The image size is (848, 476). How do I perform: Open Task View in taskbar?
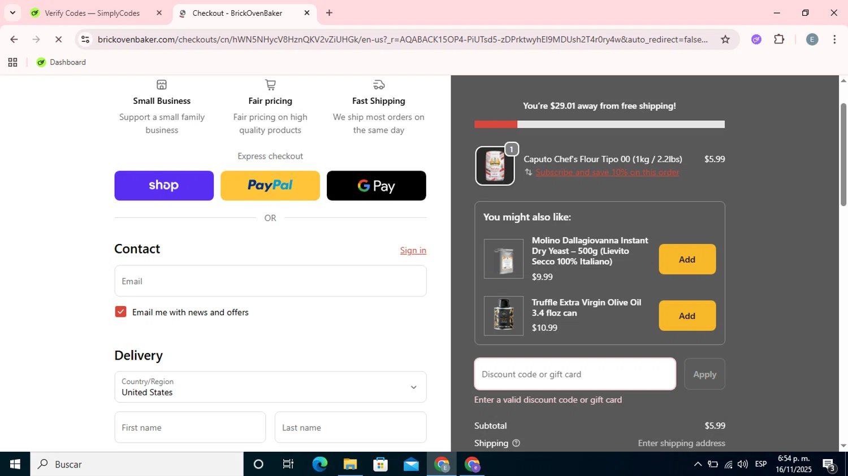click(288, 464)
